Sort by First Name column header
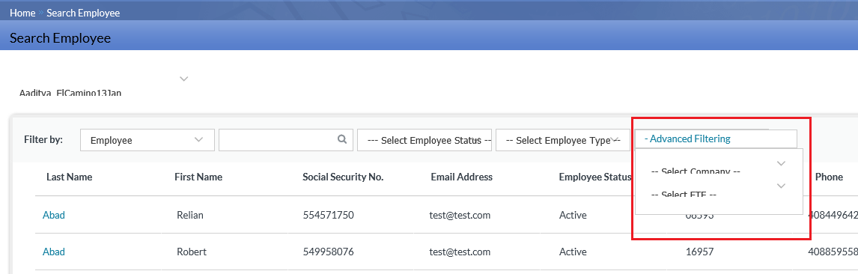Image resolution: width=858 pixels, height=274 pixels. 198,177
